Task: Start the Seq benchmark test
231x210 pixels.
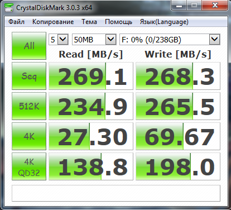Action: (x=29, y=76)
